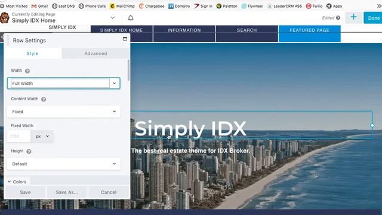Click the Fixed Width number field
382x215 pixels.
[x=19, y=136]
